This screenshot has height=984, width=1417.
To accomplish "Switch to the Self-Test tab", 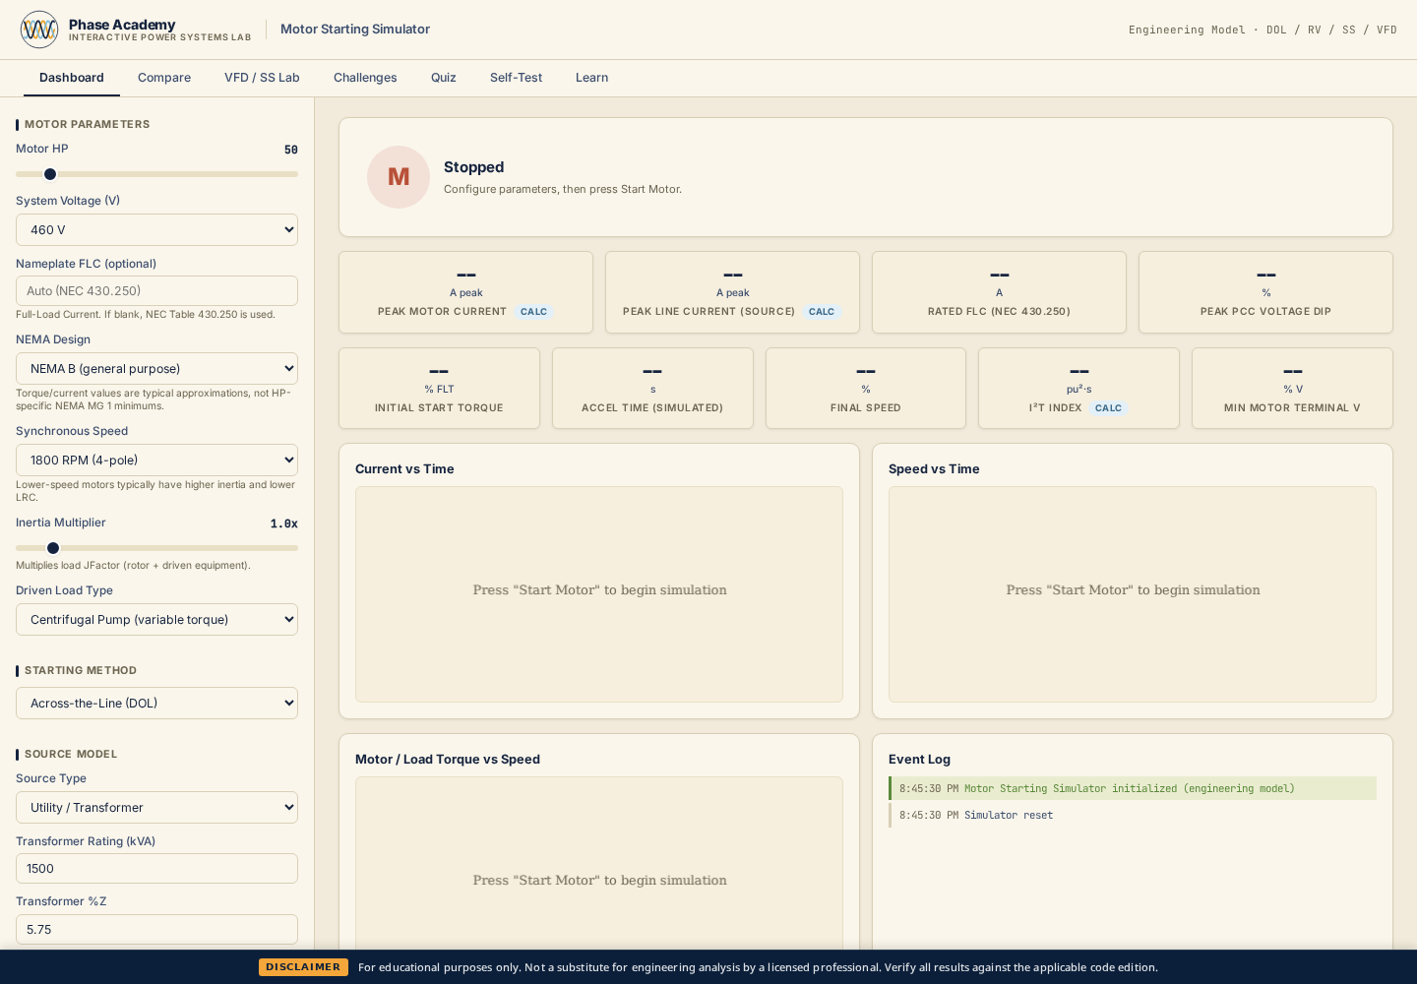I will click(x=516, y=78).
